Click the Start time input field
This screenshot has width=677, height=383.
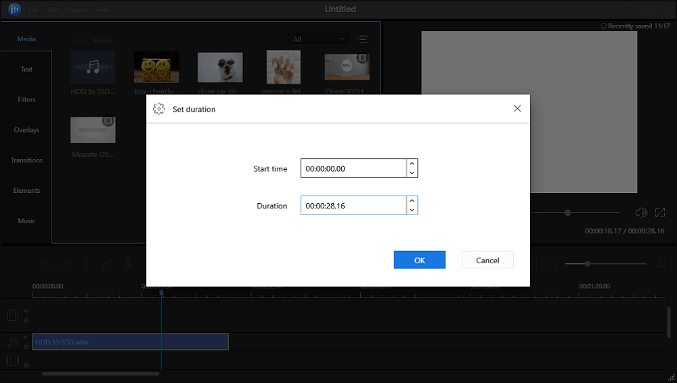tap(353, 168)
